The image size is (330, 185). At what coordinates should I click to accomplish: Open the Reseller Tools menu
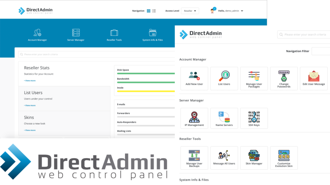[114, 35]
